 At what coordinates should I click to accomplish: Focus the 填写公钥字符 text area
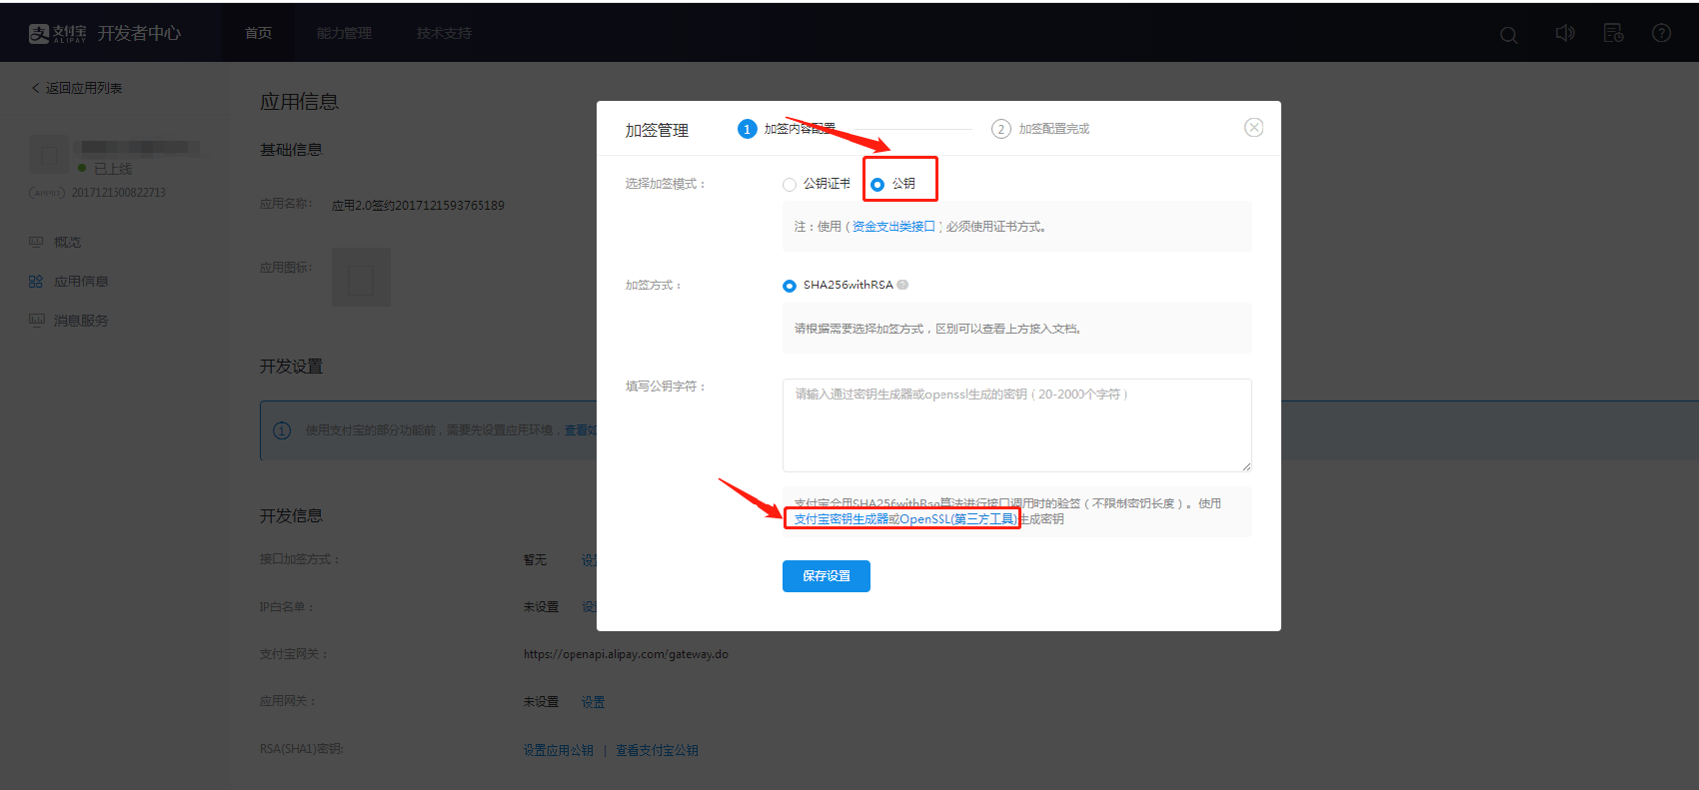1016,425
